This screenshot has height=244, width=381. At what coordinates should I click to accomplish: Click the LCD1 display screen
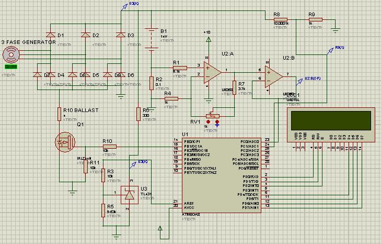click(x=331, y=121)
